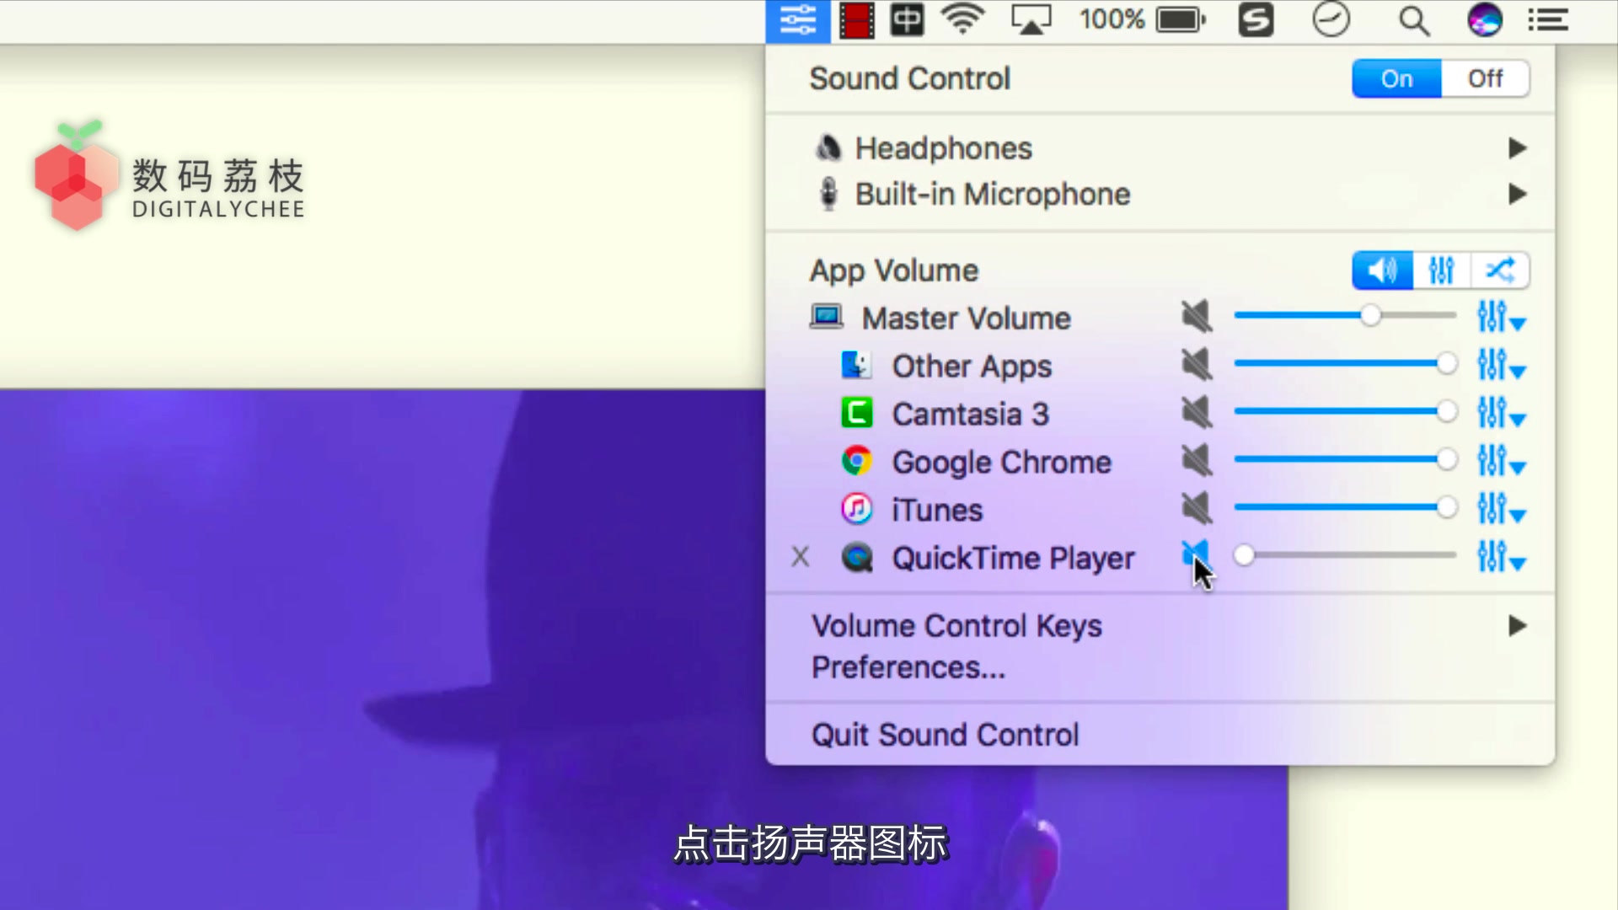Open the Chinese input method menu bar icon
1618x910 pixels.
click(907, 19)
